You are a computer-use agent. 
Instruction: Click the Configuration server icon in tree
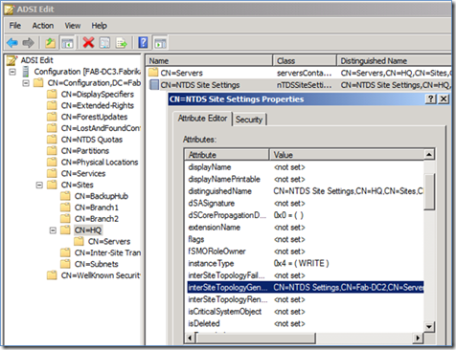point(26,72)
